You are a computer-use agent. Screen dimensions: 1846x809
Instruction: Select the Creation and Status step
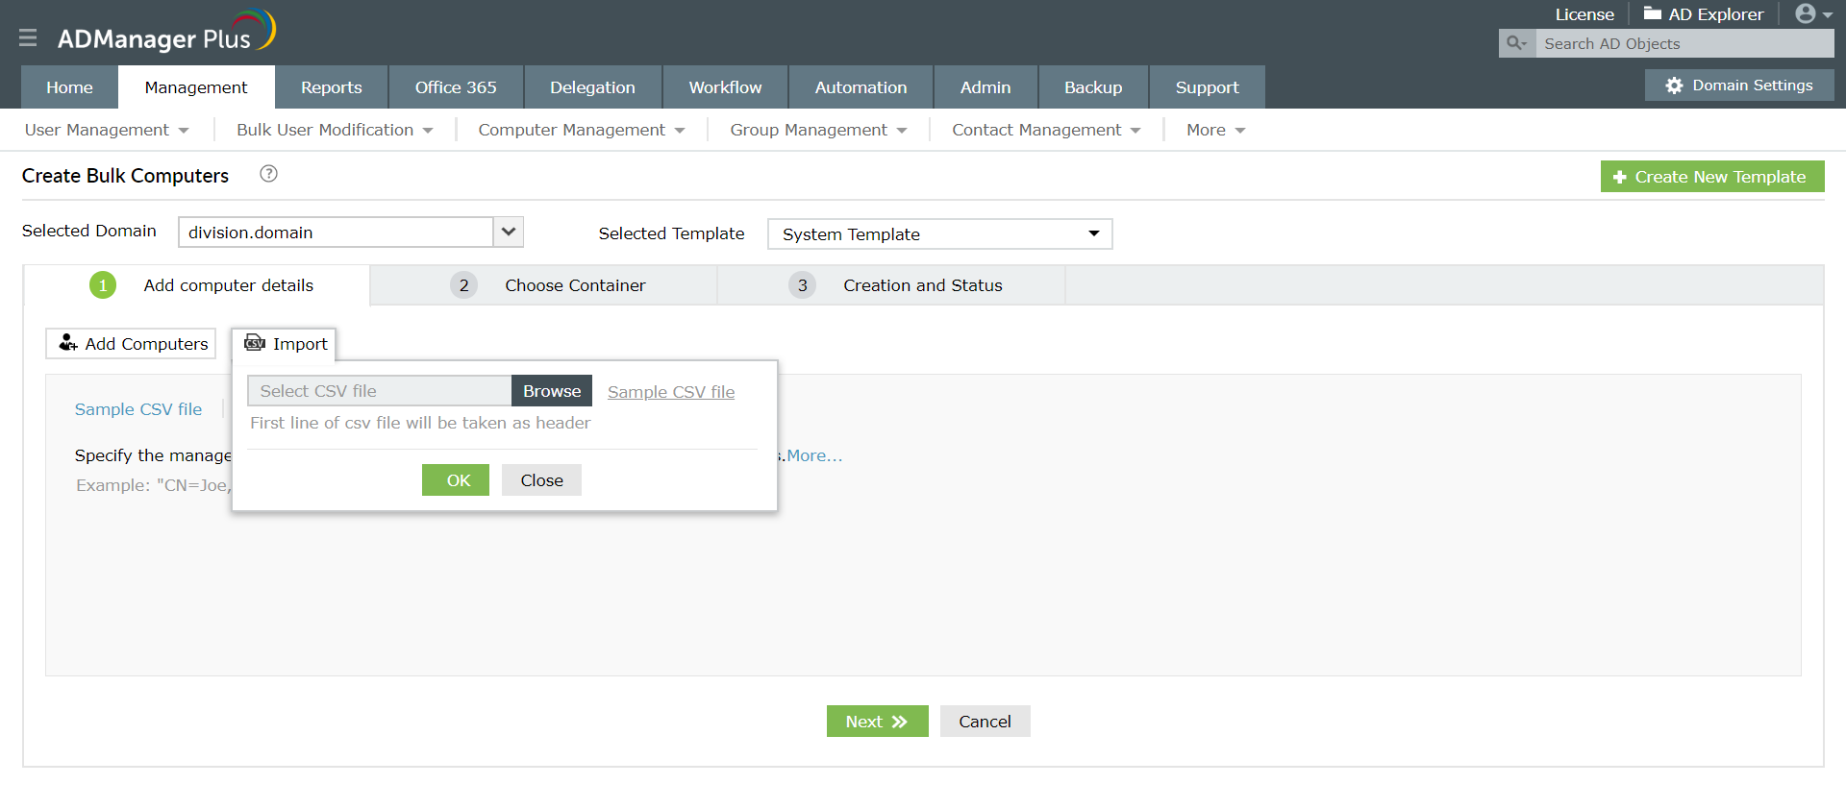pos(891,285)
